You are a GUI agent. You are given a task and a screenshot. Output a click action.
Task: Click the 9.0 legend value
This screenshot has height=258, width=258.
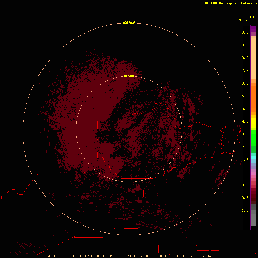point(245,45)
